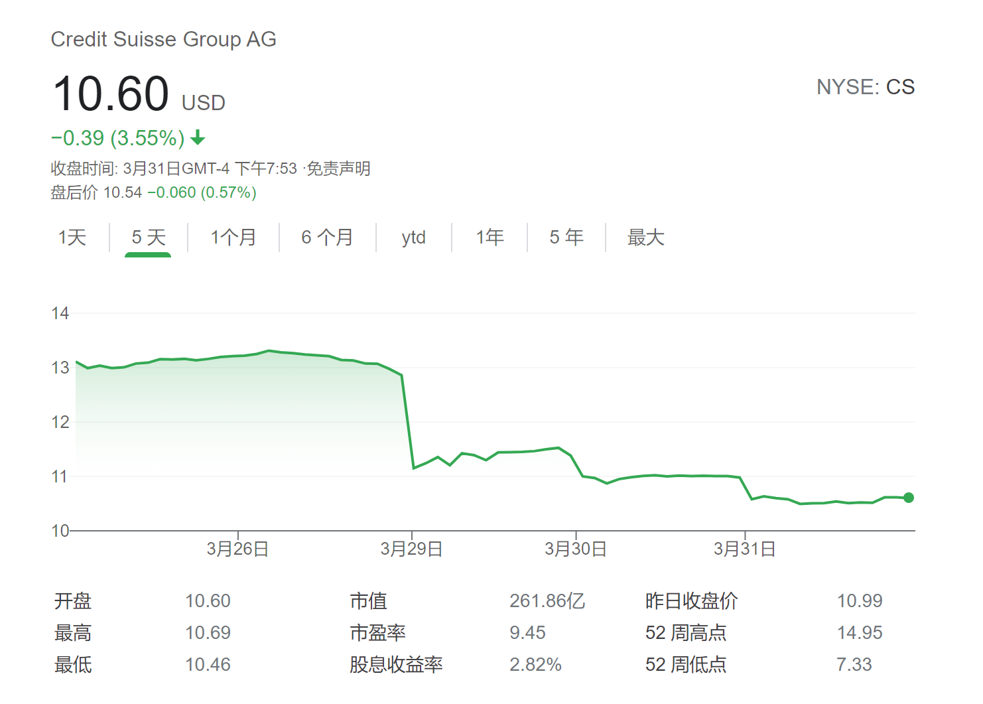Viewport: 983px width, 704px height.
Task: Show year-to-date with ytd tab
Action: point(413,238)
